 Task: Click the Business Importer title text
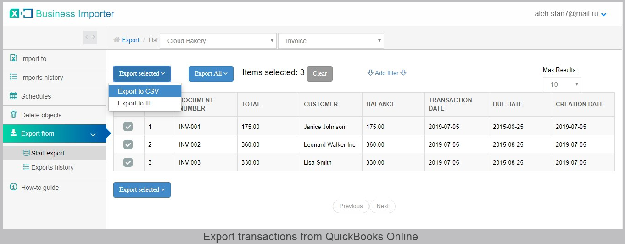point(75,14)
